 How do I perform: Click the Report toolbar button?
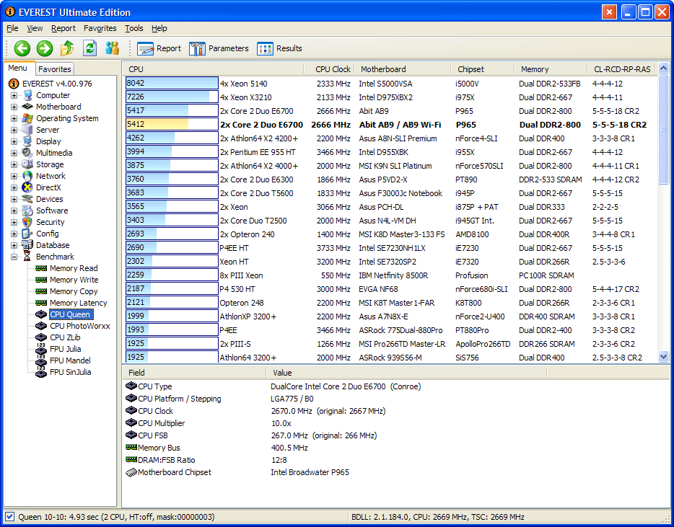point(159,48)
